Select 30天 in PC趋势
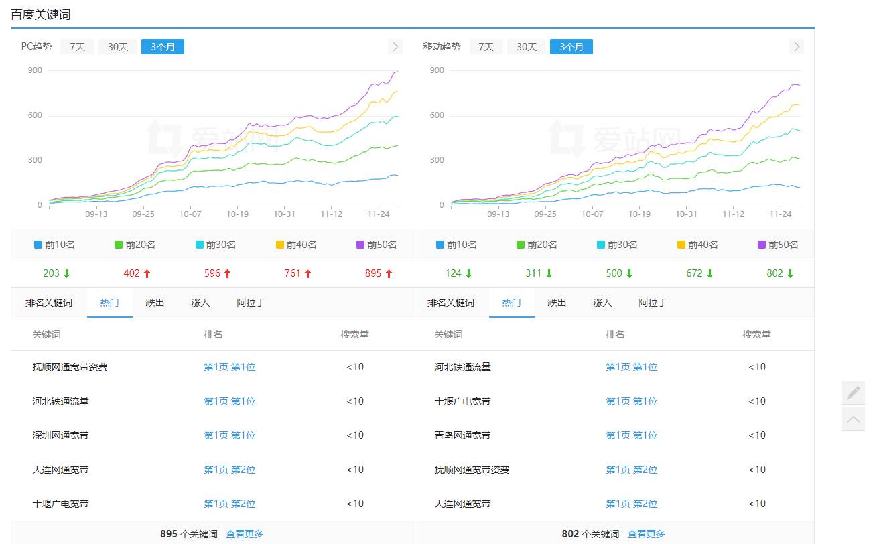Image resolution: width=877 pixels, height=544 pixels. coord(118,46)
